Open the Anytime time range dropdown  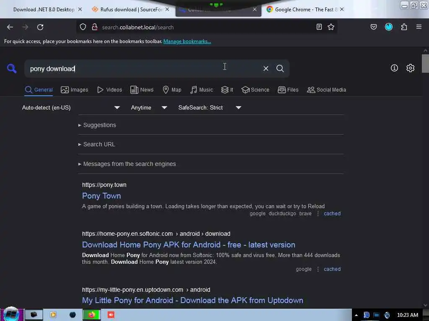point(149,107)
